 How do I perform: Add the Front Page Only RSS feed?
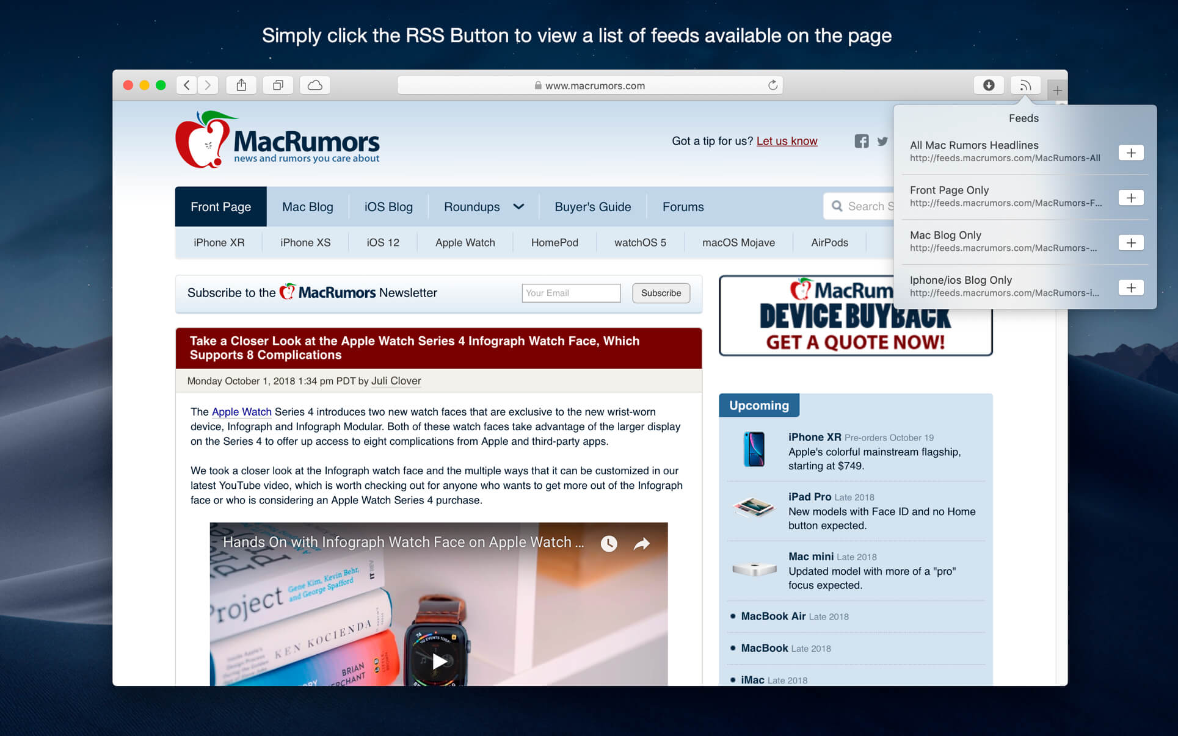[x=1132, y=198]
